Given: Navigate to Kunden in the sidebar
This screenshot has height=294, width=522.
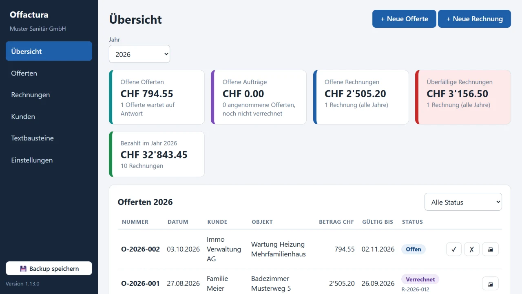Looking at the screenshot, I should [x=49, y=116].
